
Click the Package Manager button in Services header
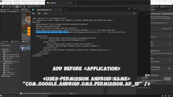point(167,14)
